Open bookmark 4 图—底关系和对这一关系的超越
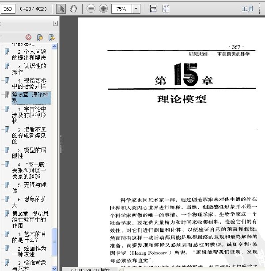Image resolution: width=265 pixels, height=271 pixels. pyautogui.click(x=29, y=170)
